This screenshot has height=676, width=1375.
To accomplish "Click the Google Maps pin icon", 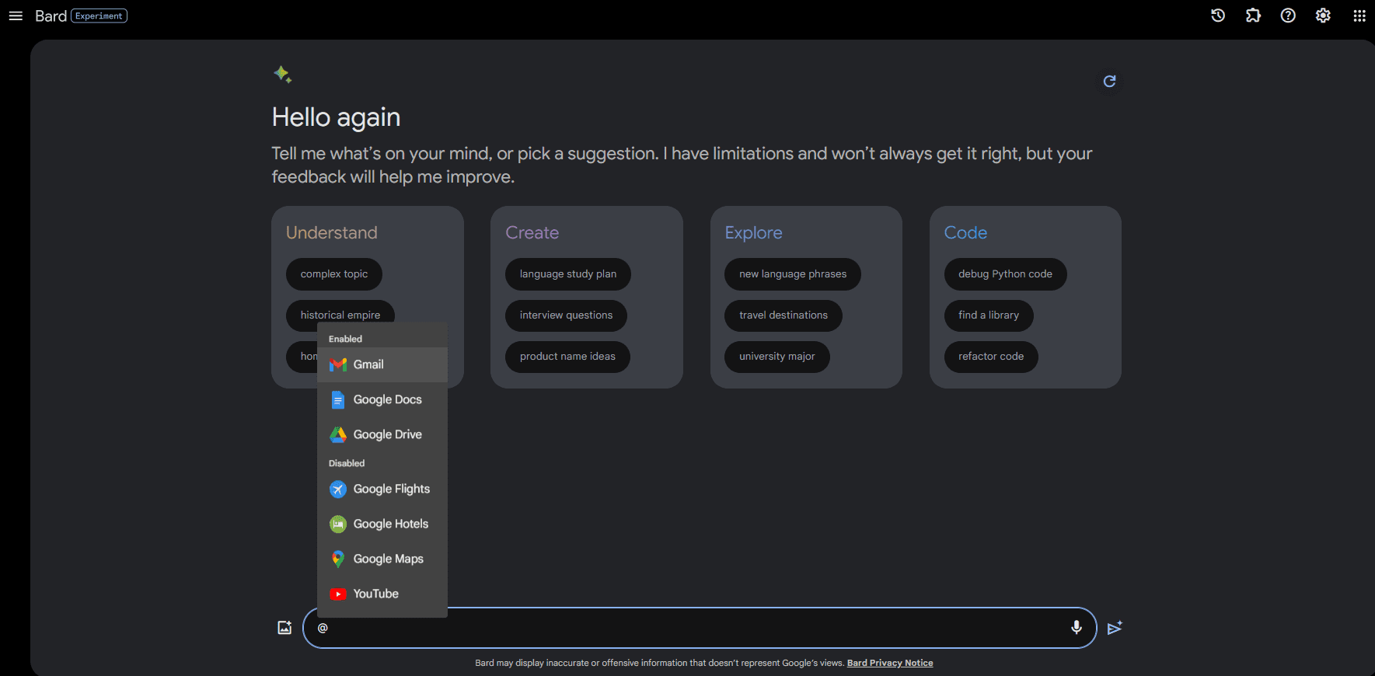I will [338, 559].
